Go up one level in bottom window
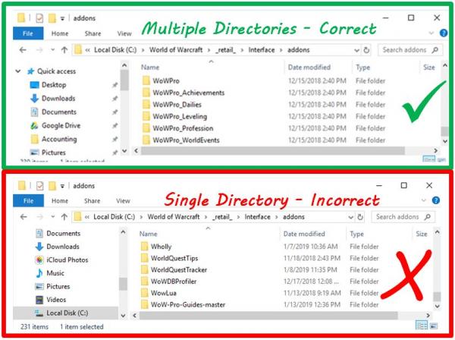Image resolution: width=455 pixels, height=340 pixels. [x=64, y=217]
